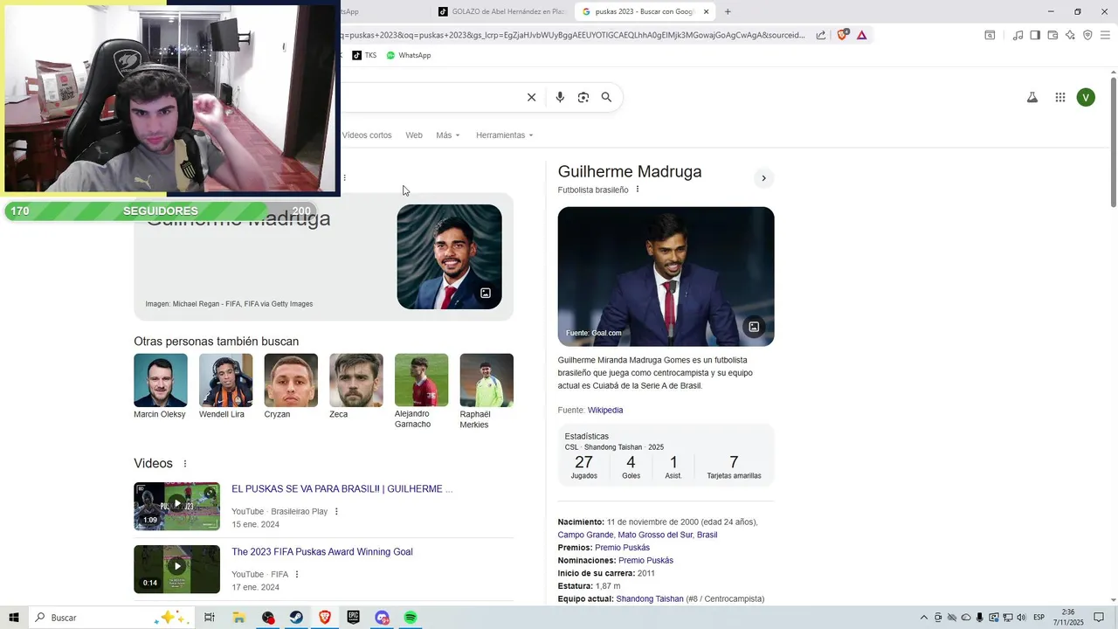Open the tab search button in toolbar
Screen dimensions: 1118x629
990,35
